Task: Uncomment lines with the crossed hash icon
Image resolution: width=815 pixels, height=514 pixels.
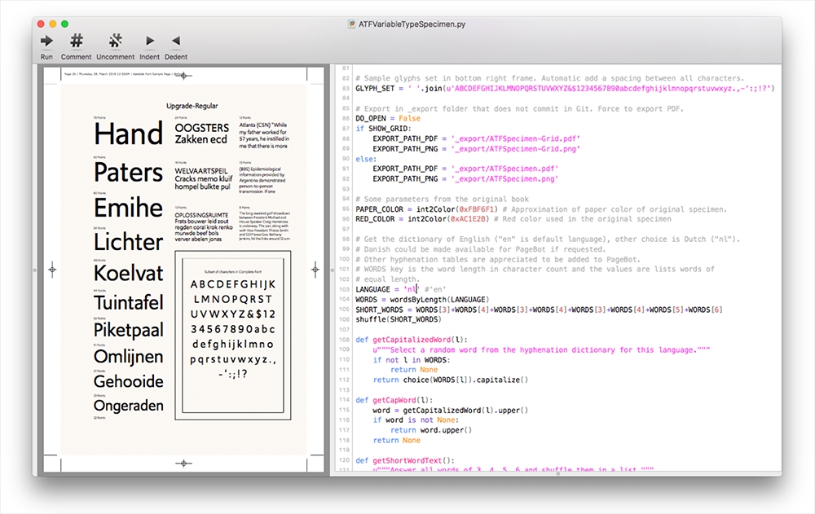Action: coord(116,41)
